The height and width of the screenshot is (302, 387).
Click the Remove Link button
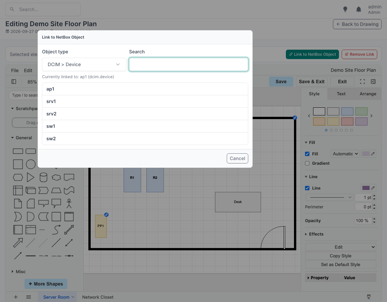point(359,54)
